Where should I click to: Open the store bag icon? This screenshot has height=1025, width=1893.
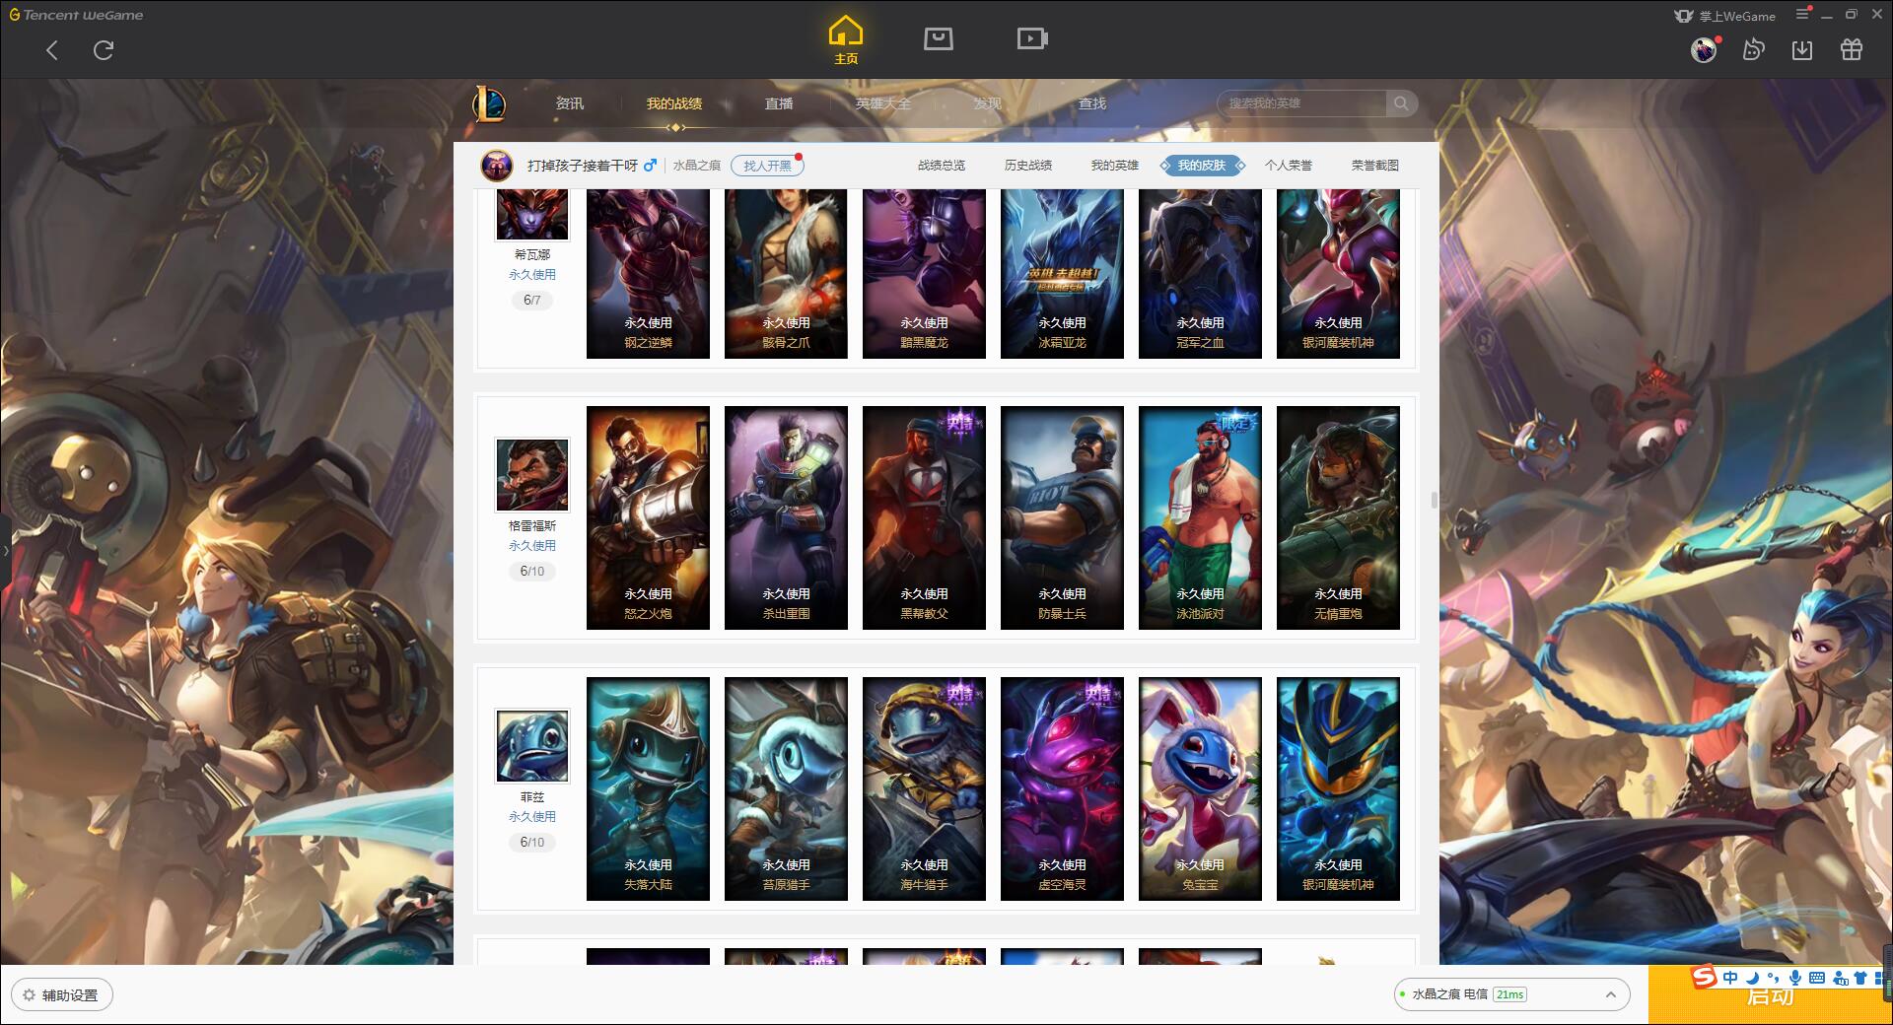tap(939, 39)
